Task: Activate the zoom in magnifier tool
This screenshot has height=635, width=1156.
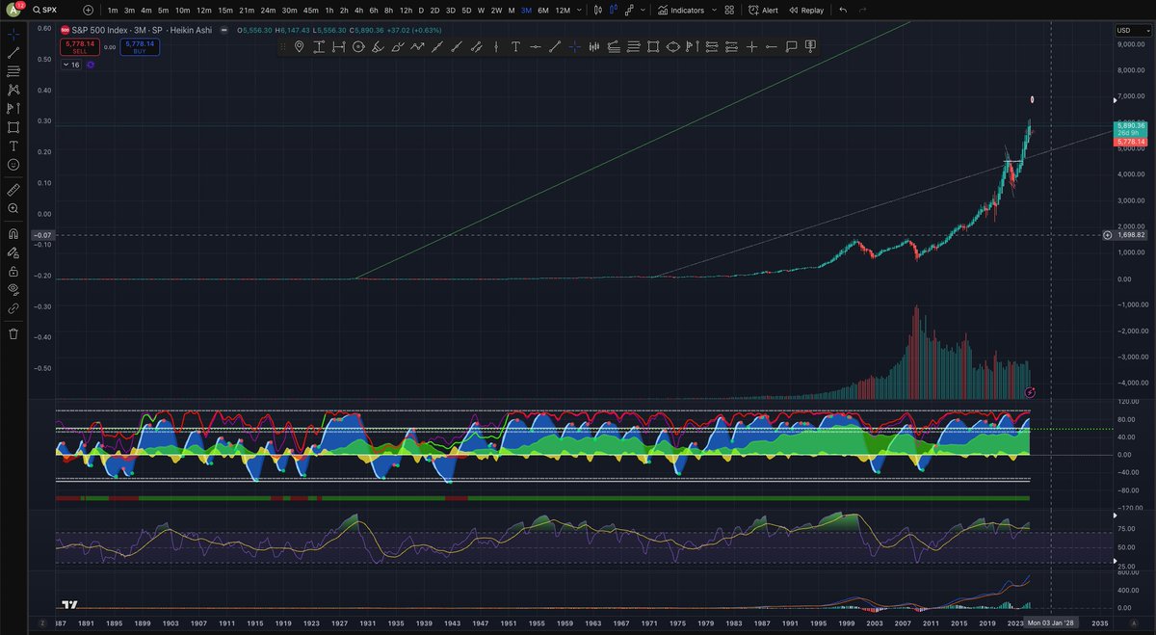Action: pos(13,208)
